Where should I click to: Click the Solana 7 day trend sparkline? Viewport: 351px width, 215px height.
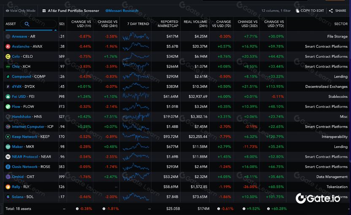tap(136, 197)
